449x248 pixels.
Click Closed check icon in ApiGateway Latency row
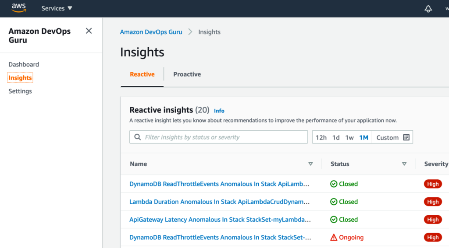point(334,220)
